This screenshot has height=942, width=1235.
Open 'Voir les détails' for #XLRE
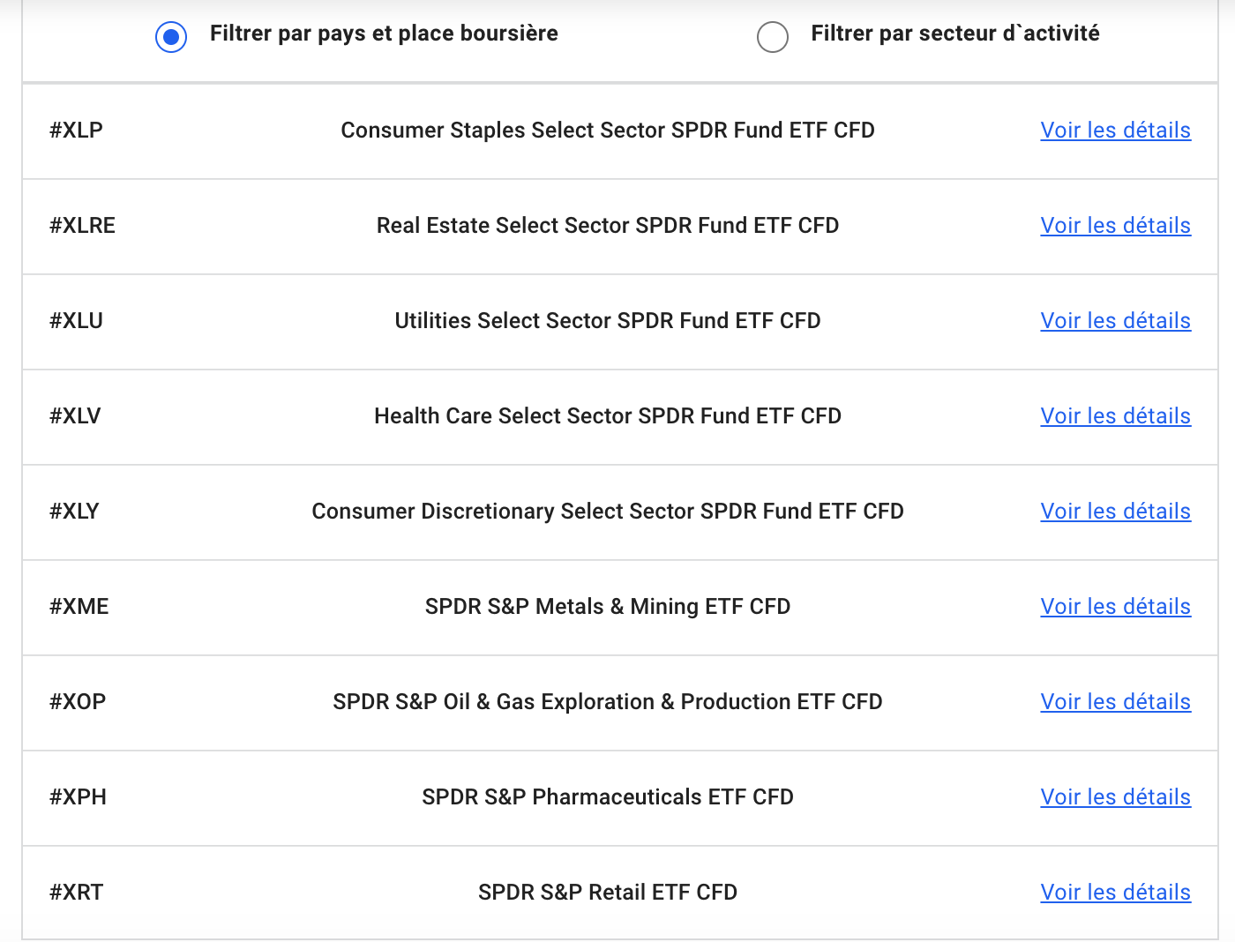[1115, 226]
